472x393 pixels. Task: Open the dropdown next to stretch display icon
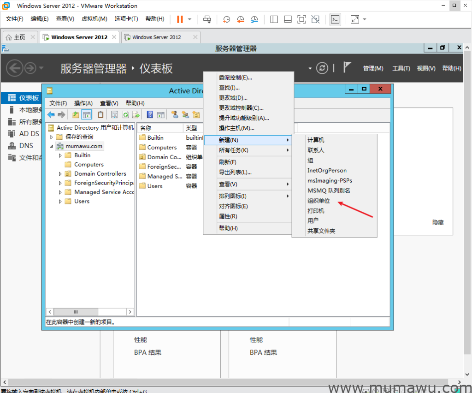365,19
